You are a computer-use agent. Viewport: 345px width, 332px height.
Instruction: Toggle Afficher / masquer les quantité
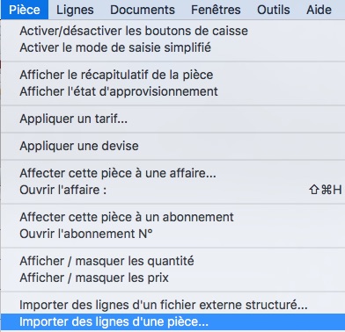point(173,261)
